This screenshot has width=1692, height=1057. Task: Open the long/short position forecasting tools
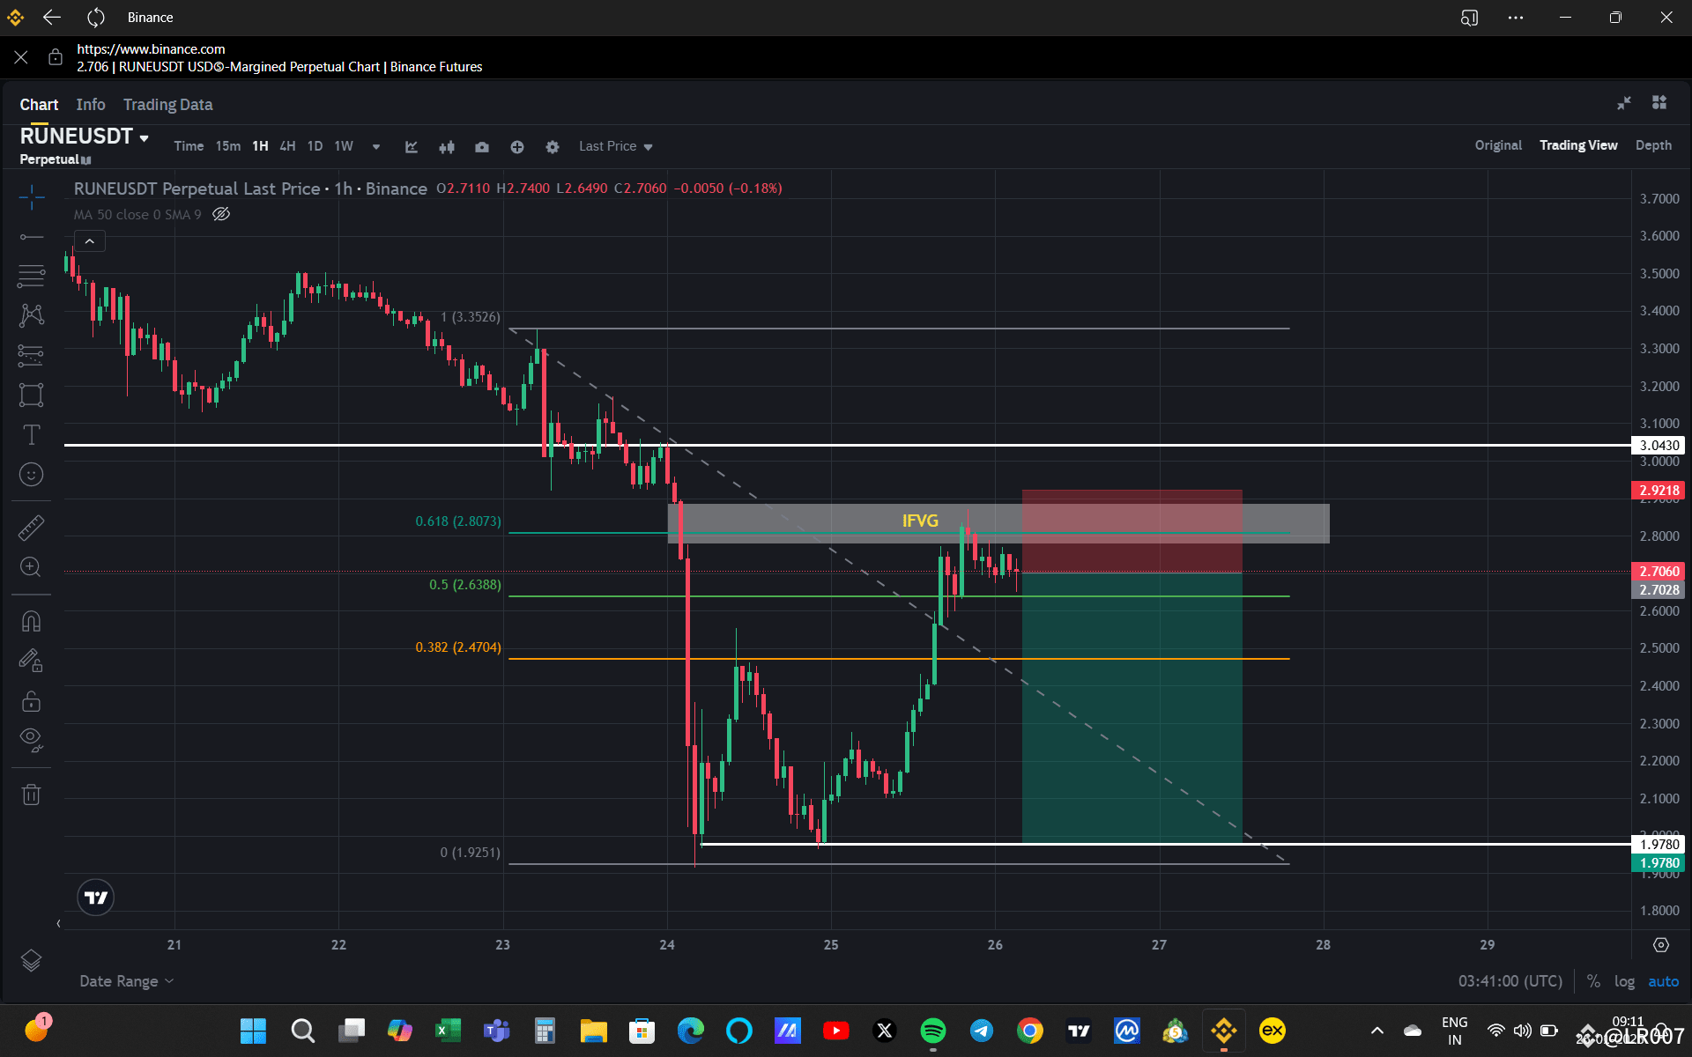point(32,355)
